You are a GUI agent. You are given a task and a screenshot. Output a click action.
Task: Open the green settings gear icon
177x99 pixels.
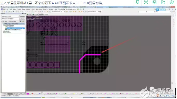click(172, 2)
